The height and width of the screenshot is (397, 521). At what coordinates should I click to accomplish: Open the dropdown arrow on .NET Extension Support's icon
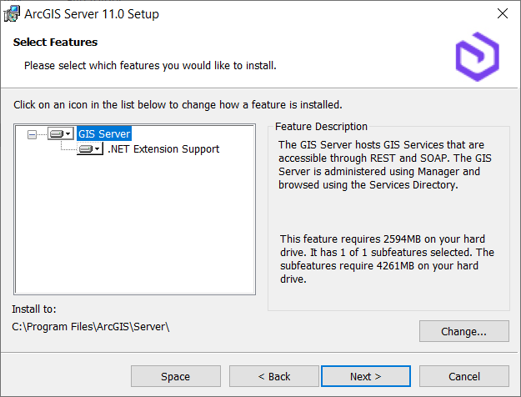(98, 149)
